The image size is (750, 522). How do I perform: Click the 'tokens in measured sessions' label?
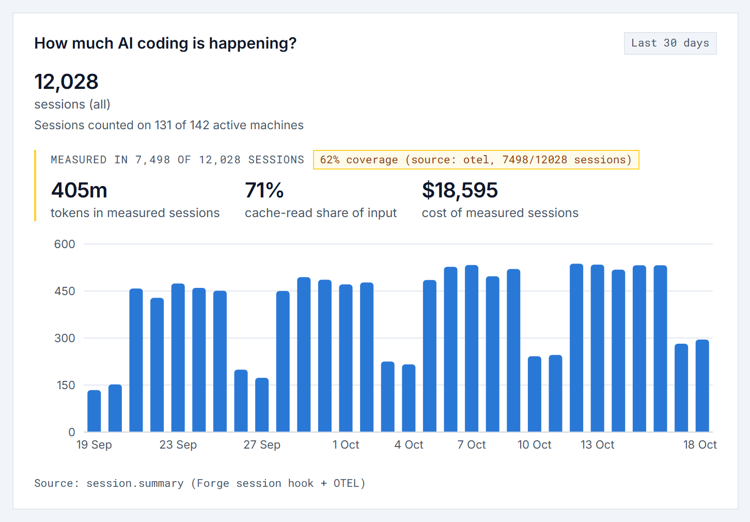(x=135, y=213)
